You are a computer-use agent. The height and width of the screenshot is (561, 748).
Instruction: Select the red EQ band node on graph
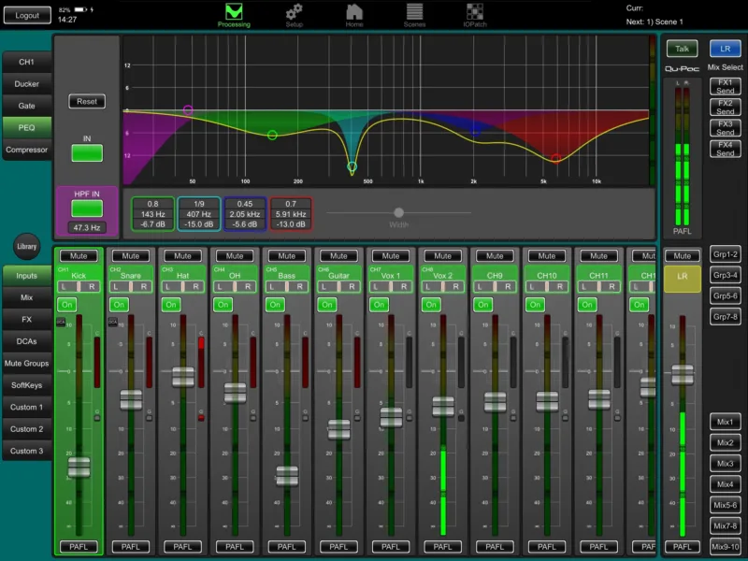point(555,158)
